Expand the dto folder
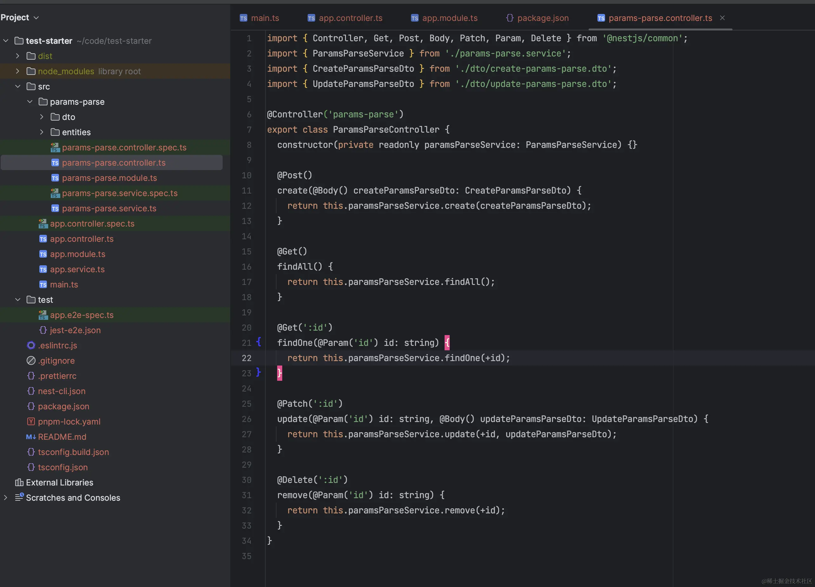Viewport: 815px width, 587px height. [x=42, y=117]
